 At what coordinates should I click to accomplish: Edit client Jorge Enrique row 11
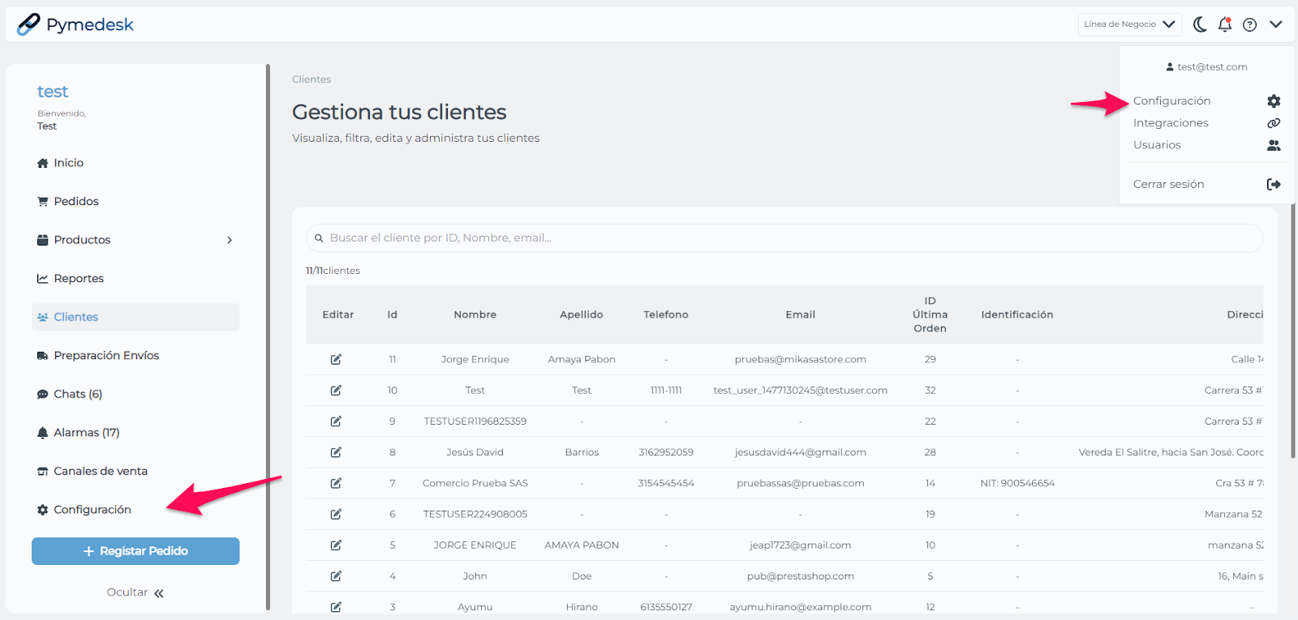pos(336,359)
